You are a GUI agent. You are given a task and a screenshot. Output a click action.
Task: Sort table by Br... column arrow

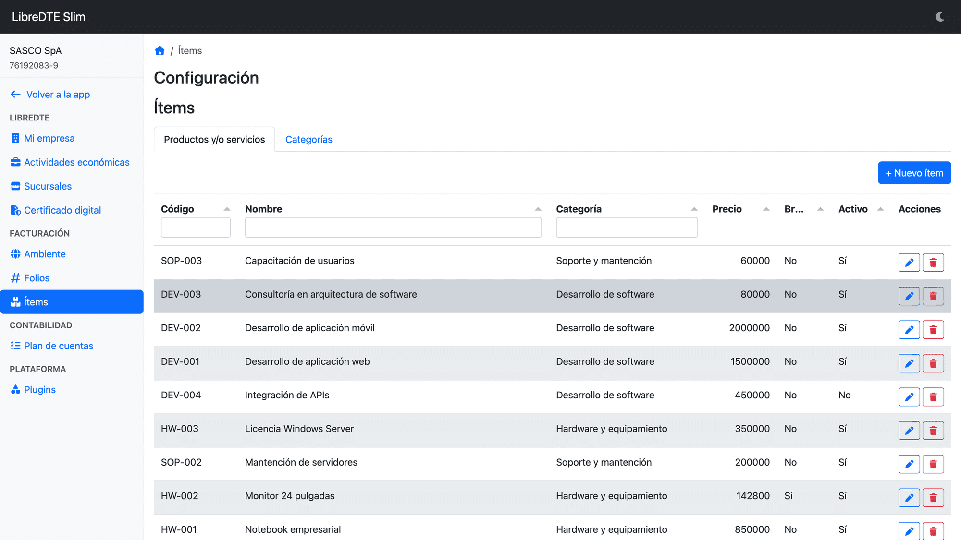[x=820, y=209]
